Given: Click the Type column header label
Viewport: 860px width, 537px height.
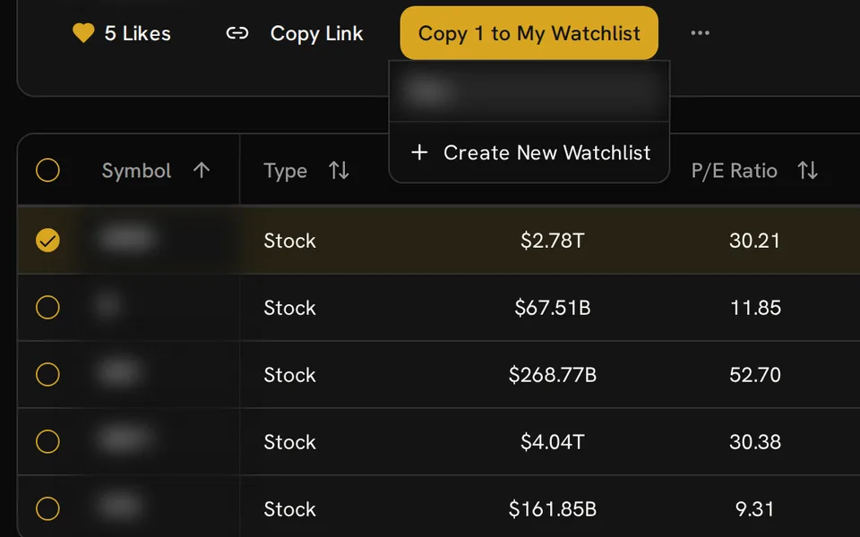Looking at the screenshot, I should click(285, 171).
